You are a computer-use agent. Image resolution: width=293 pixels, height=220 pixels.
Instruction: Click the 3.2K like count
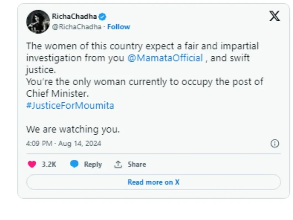49,164
